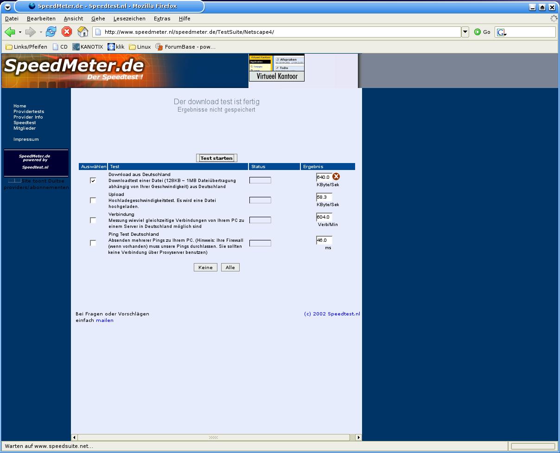Image resolution: width=560 pixels, height=453 pixels.
Task: Click the green Go button icon
Action: point(477,32)
